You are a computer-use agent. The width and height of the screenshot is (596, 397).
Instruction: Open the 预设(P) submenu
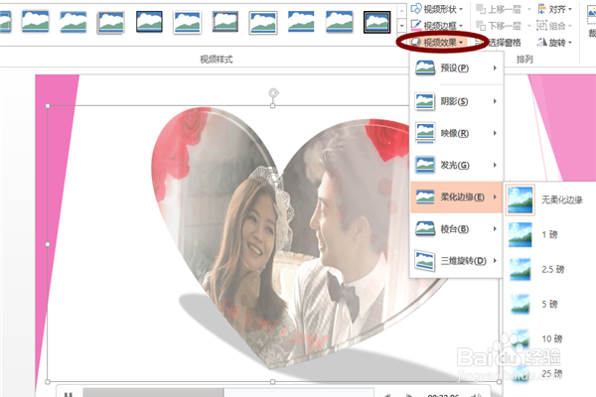[456, 68]
